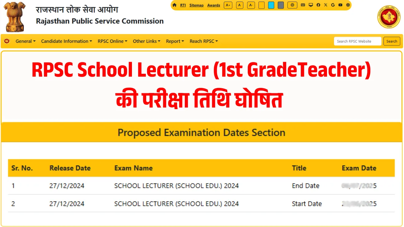Open settings gear in accessibility toolbar

pyautogui.click(x=292, y=5)
